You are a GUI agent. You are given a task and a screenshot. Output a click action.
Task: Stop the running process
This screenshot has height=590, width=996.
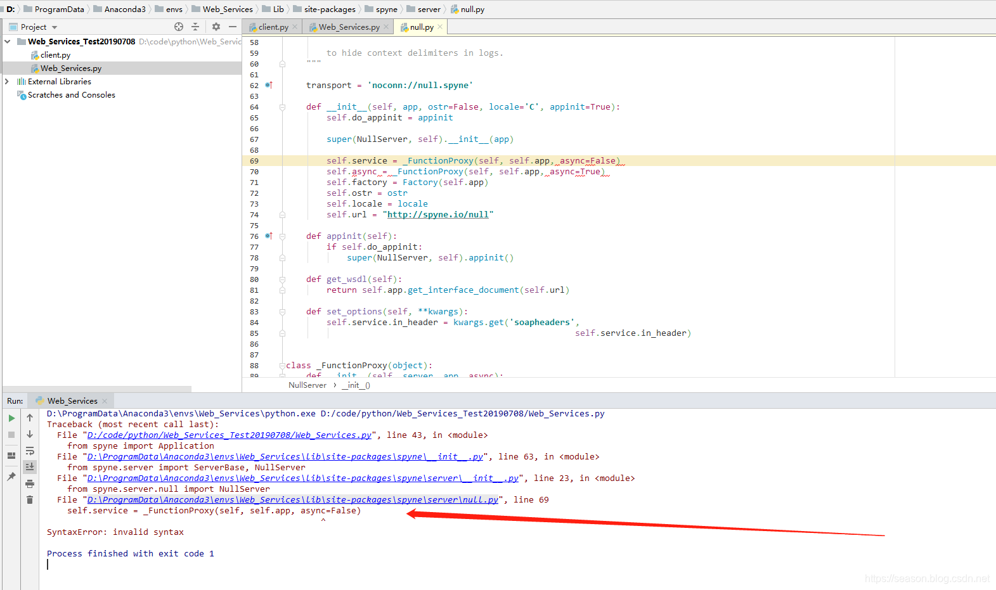11,435
